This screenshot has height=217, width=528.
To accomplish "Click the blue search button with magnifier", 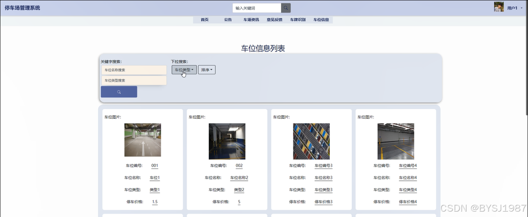I will [x=119, y=92].
